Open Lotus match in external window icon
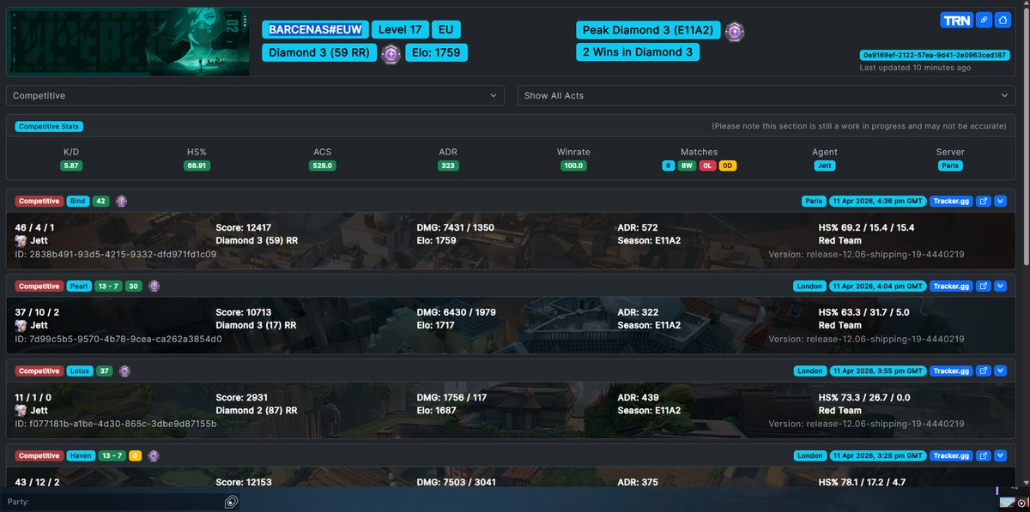Image resolution: width=1030 pixels, height=512 pixels. [x=984, y=370]
